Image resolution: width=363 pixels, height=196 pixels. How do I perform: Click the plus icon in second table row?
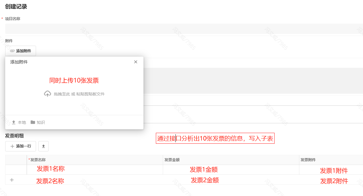coord(12,180)
